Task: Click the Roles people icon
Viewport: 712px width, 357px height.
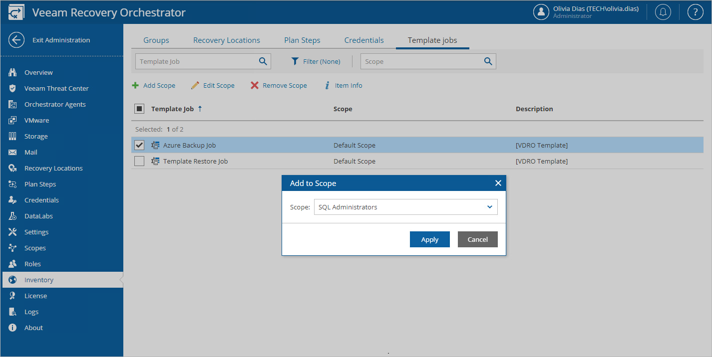Action: coord(13,264)
